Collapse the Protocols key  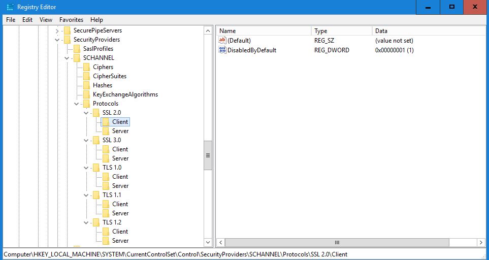coord(76,104)
